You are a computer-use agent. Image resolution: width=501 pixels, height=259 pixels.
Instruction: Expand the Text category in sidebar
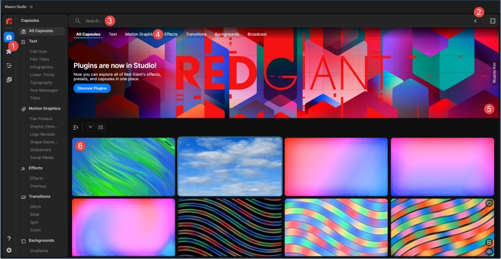(33, 41)
